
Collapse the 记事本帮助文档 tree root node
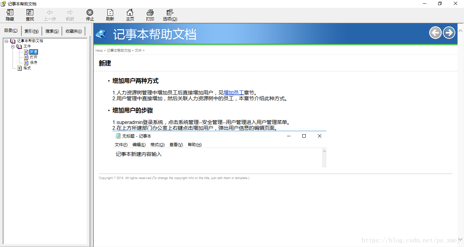[x=6, y=41]
